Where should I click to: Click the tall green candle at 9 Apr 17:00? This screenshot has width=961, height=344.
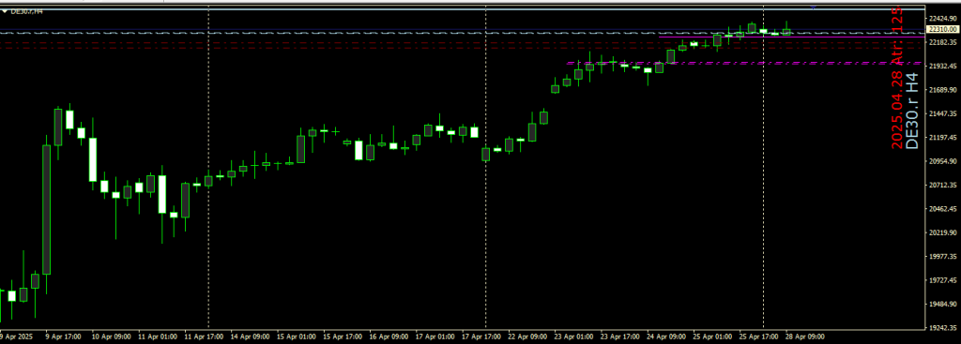[47, 210]
